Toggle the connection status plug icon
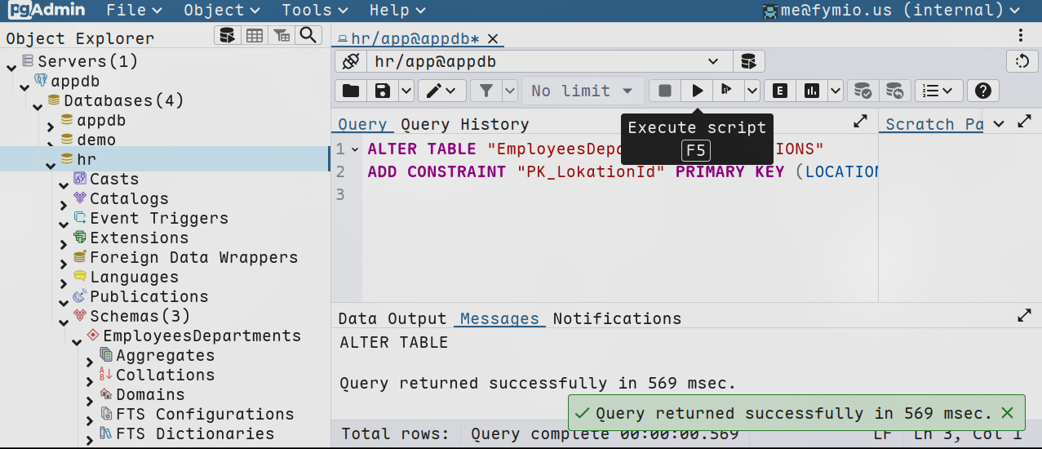 click(x=351, y=61)
